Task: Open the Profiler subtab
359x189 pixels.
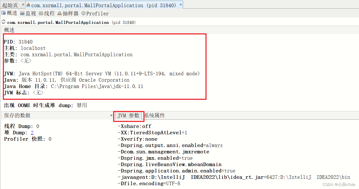Action: pyautogui.click(x=95, y=13)
